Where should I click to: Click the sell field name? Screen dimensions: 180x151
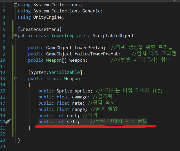coord(73,121)
